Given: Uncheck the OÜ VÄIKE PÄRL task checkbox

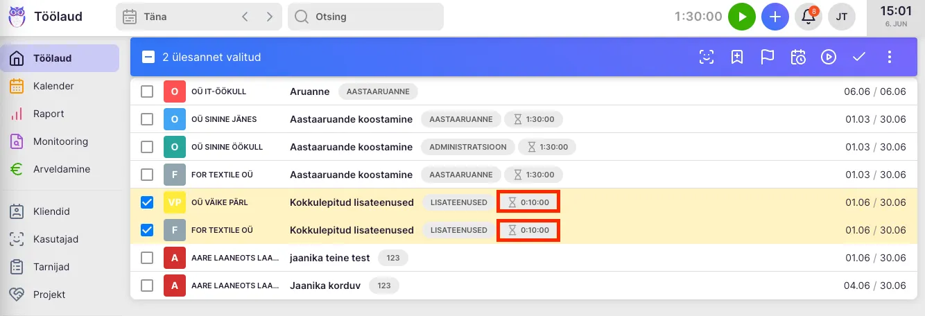Looking at the screenshot, I should click(147, 202).
